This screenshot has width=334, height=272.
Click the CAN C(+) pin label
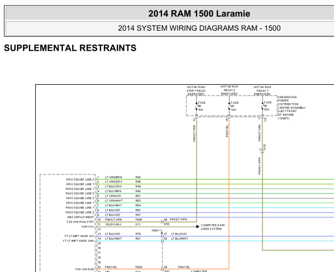88,227
